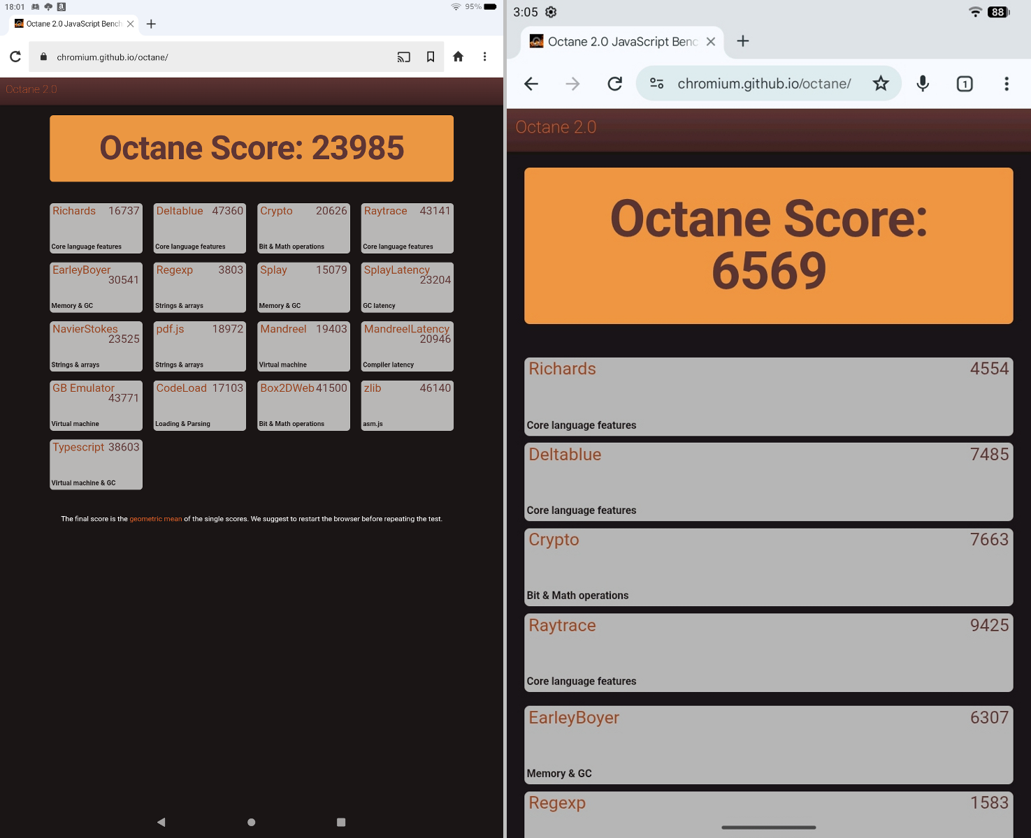Click the Octane Score 23985 banner
The width and height of the screenshot is (1031, 838).
(x=252, y=149)
